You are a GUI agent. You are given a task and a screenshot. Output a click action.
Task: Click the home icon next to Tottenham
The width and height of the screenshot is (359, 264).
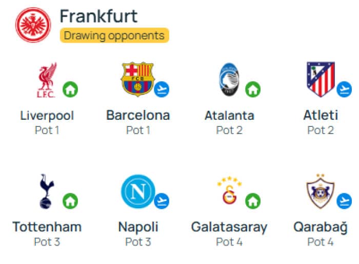click(70, 201)
